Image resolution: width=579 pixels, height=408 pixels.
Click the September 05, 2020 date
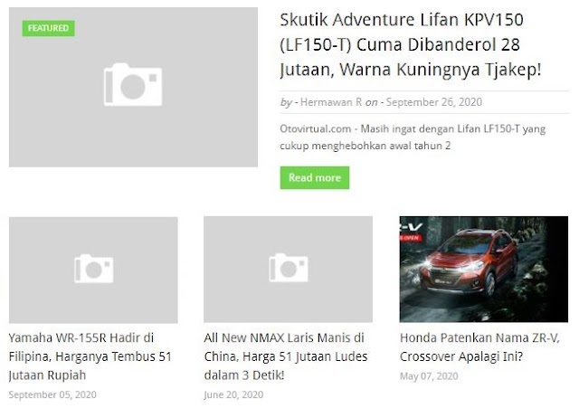coord(52,394)
